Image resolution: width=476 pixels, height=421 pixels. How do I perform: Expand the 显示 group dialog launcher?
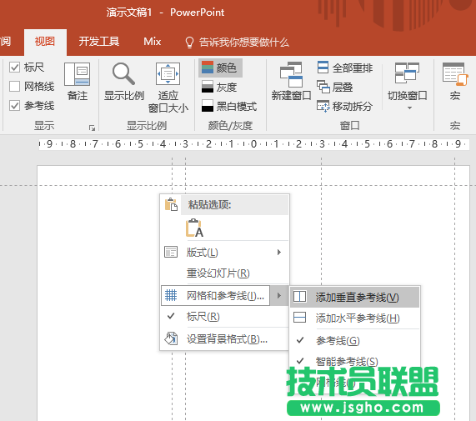pos(92,128)
